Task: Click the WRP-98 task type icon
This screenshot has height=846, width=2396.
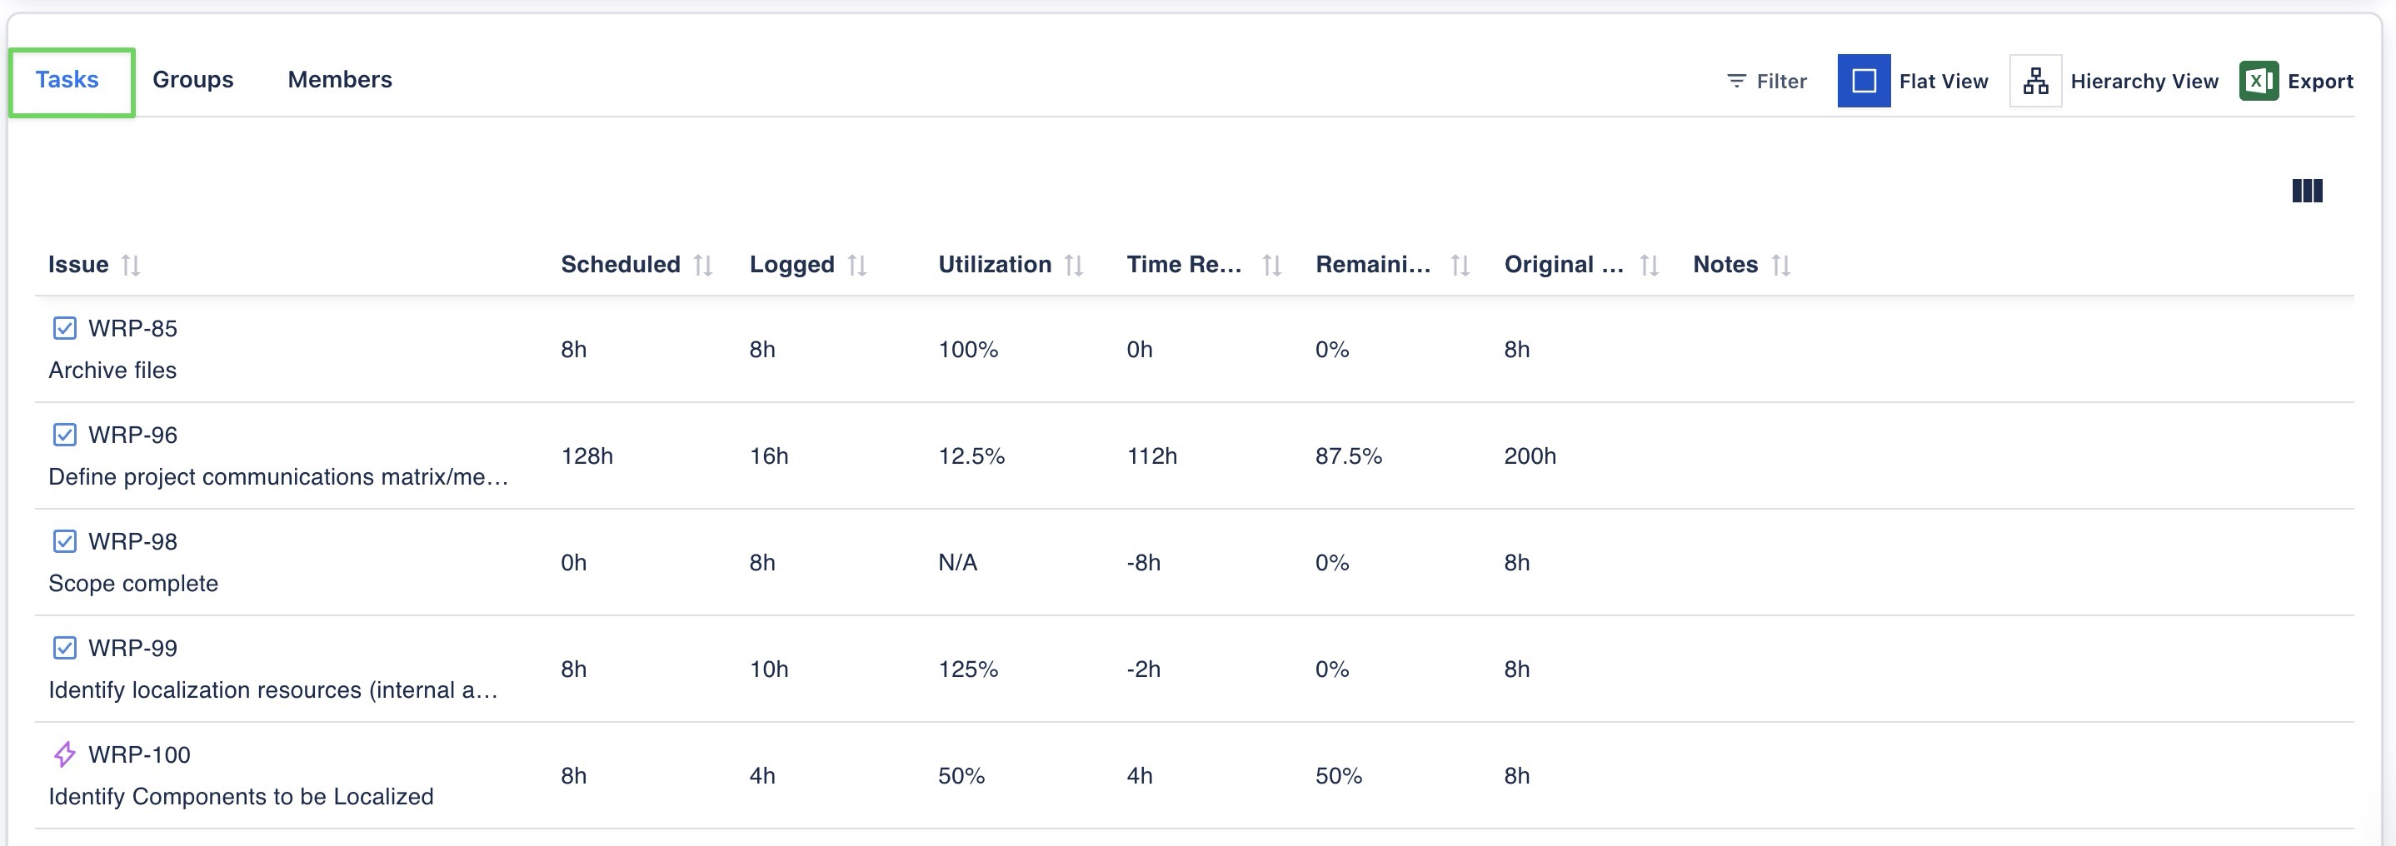Action: pos(64,541)
